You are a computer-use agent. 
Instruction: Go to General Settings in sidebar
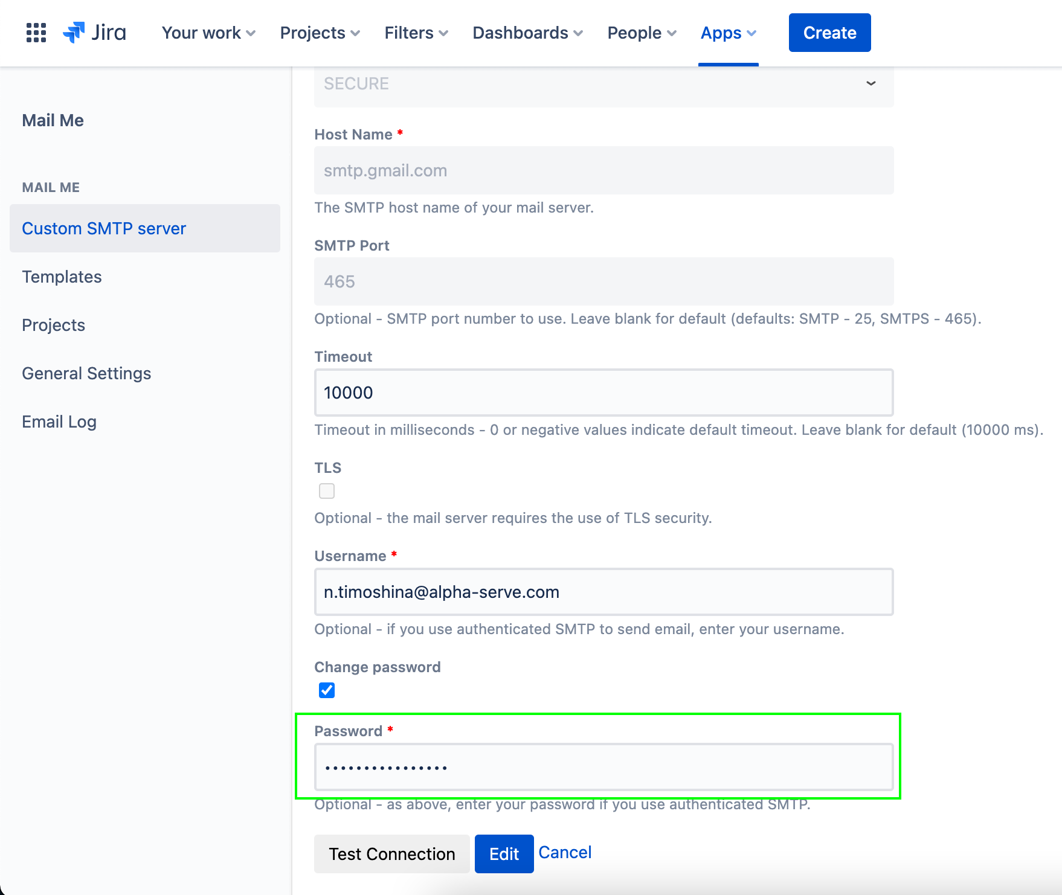[86, 373]
